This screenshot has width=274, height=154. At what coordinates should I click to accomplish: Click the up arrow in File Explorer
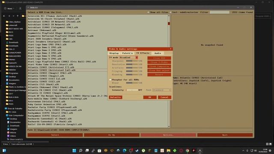pyautogui.click(x=18, y=16)
